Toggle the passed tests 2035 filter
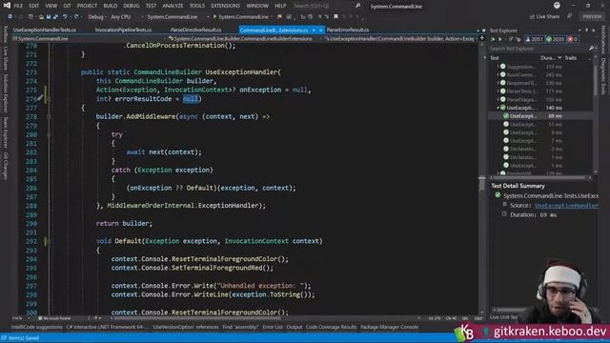 click(555, 39)
